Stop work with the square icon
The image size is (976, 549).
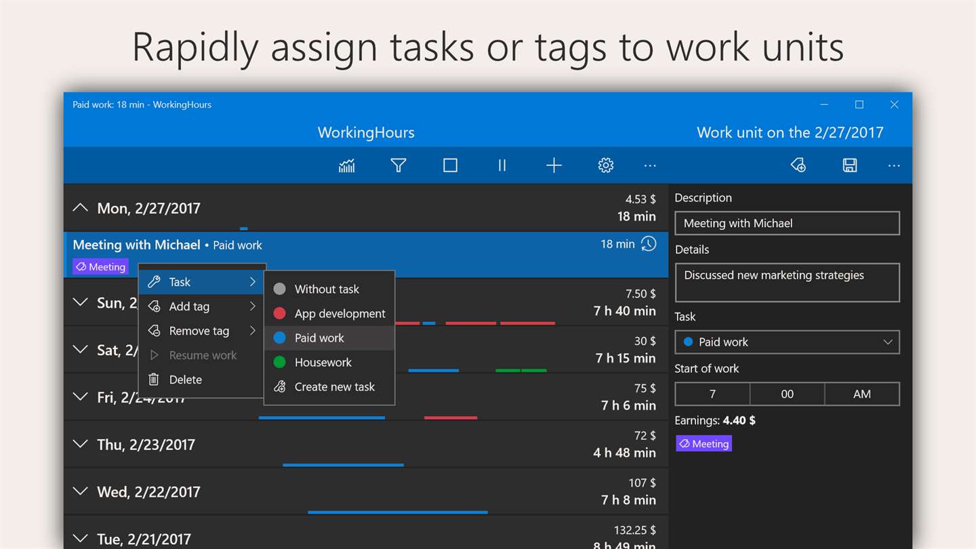(x=450, y=165)
